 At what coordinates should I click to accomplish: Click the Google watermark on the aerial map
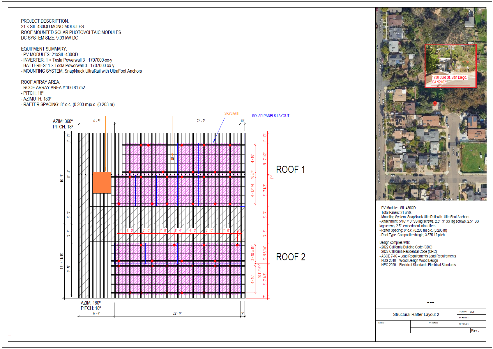448,199
